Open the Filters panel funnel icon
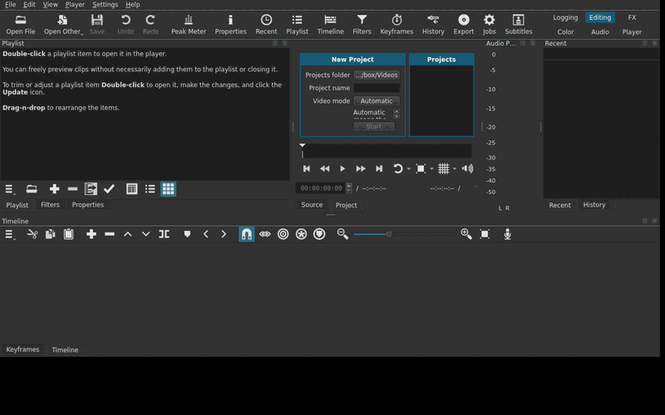The image size is (665, 415). 362,25
